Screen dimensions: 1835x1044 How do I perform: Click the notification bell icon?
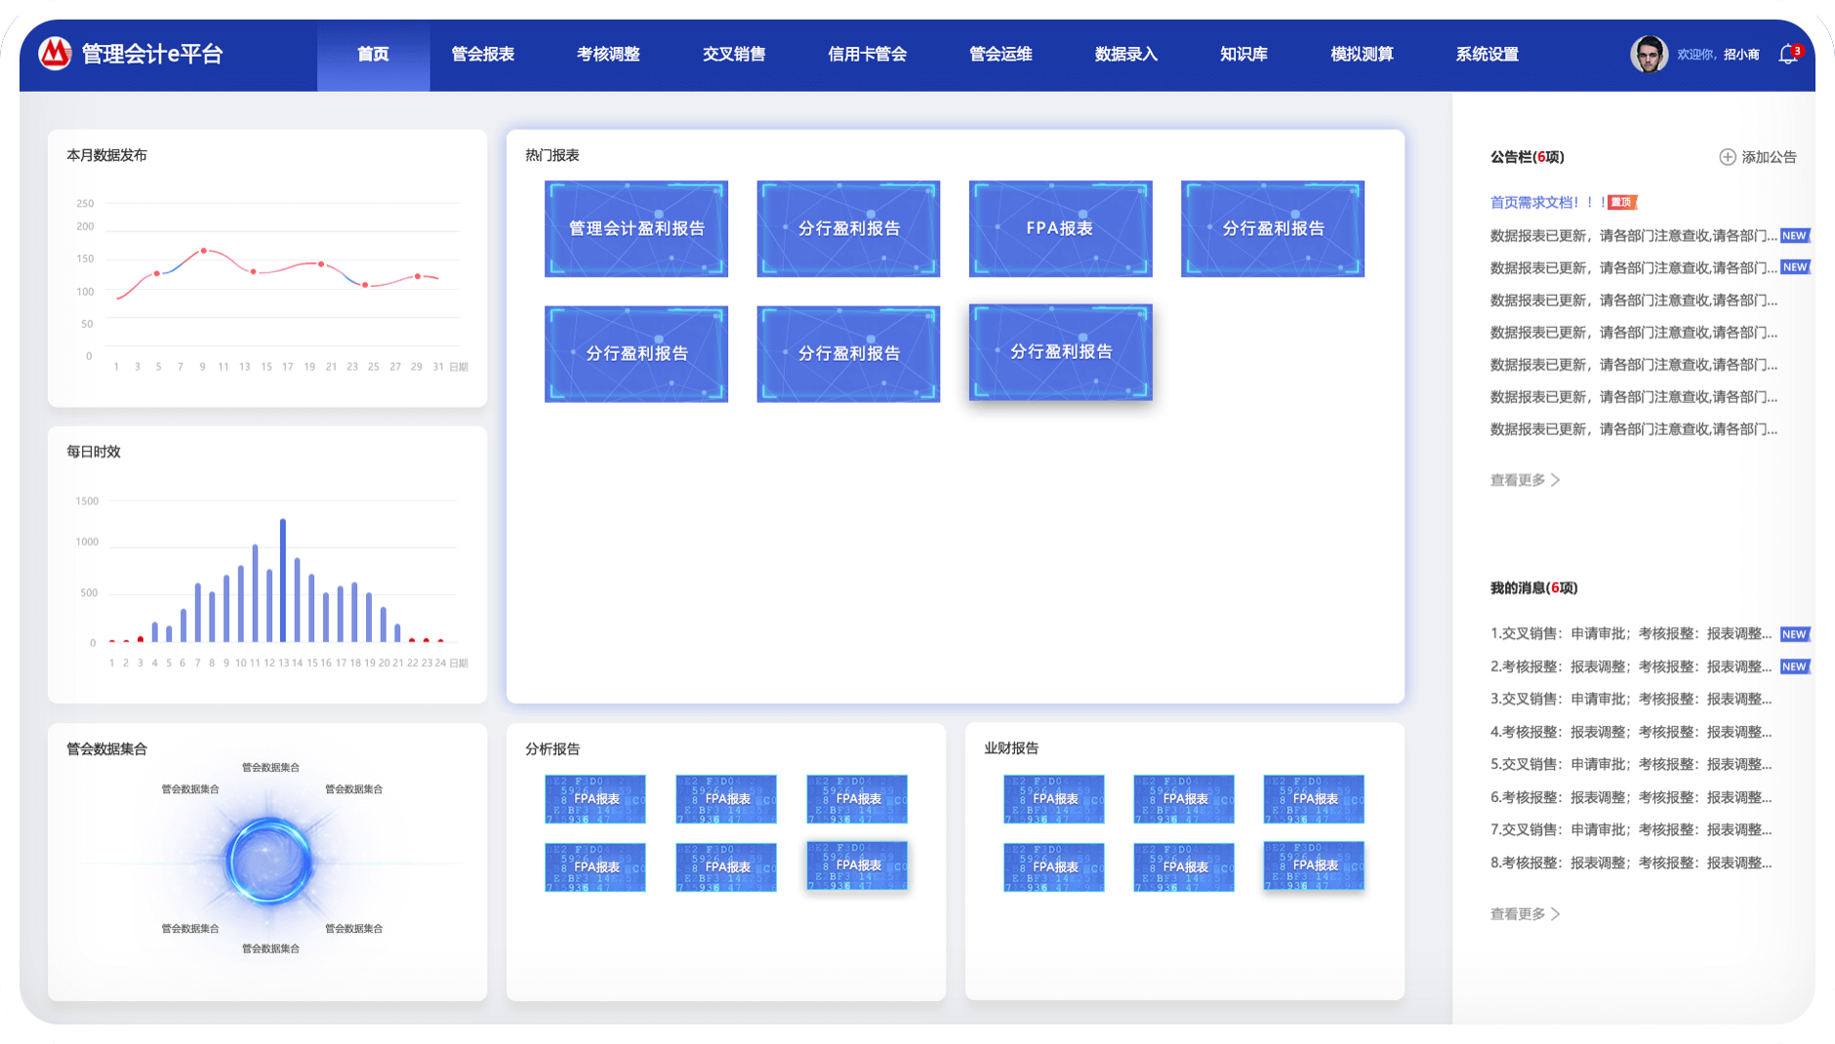point(1787,55)
